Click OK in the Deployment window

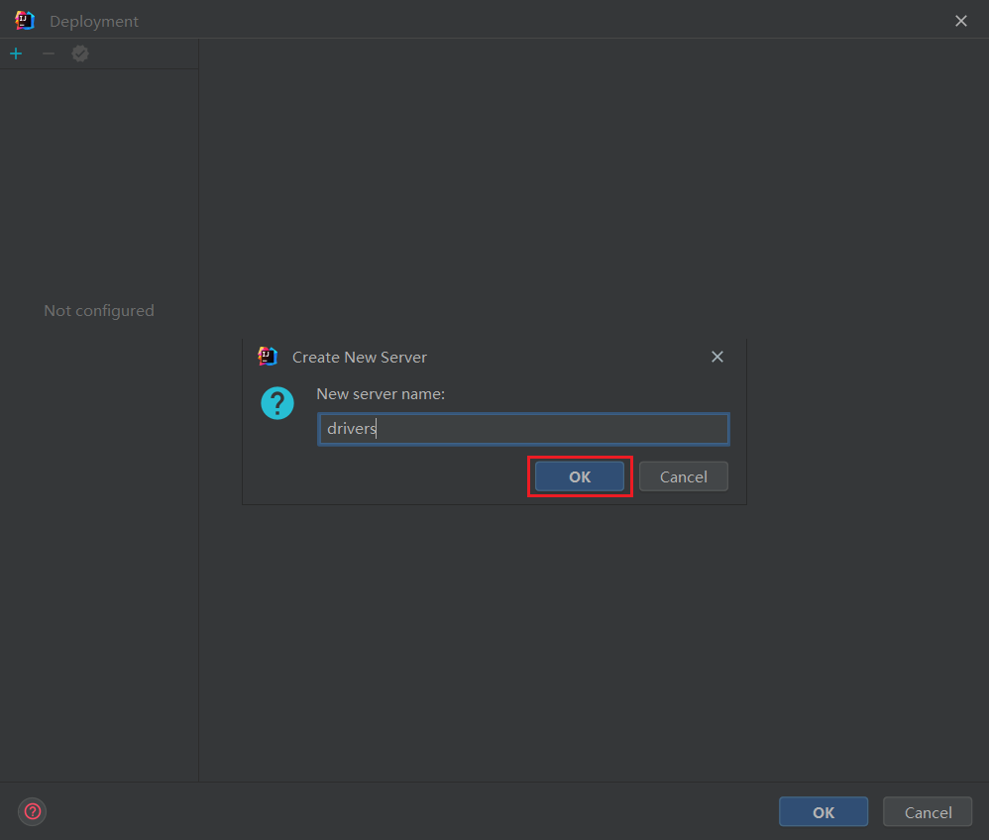click(824, 812)
